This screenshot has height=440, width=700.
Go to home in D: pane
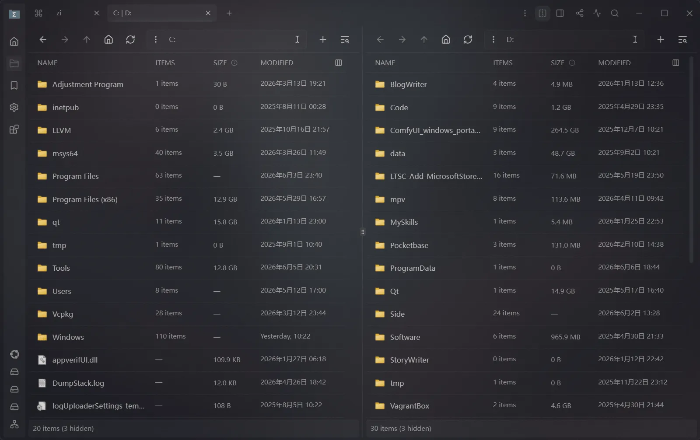pos(446,39)
